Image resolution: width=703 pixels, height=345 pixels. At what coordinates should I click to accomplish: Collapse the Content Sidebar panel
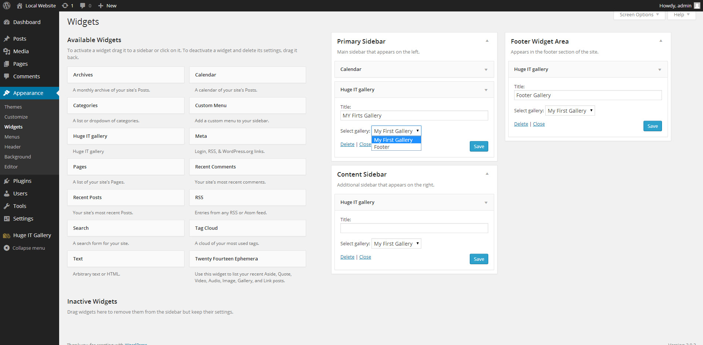(x=487, y=174)
